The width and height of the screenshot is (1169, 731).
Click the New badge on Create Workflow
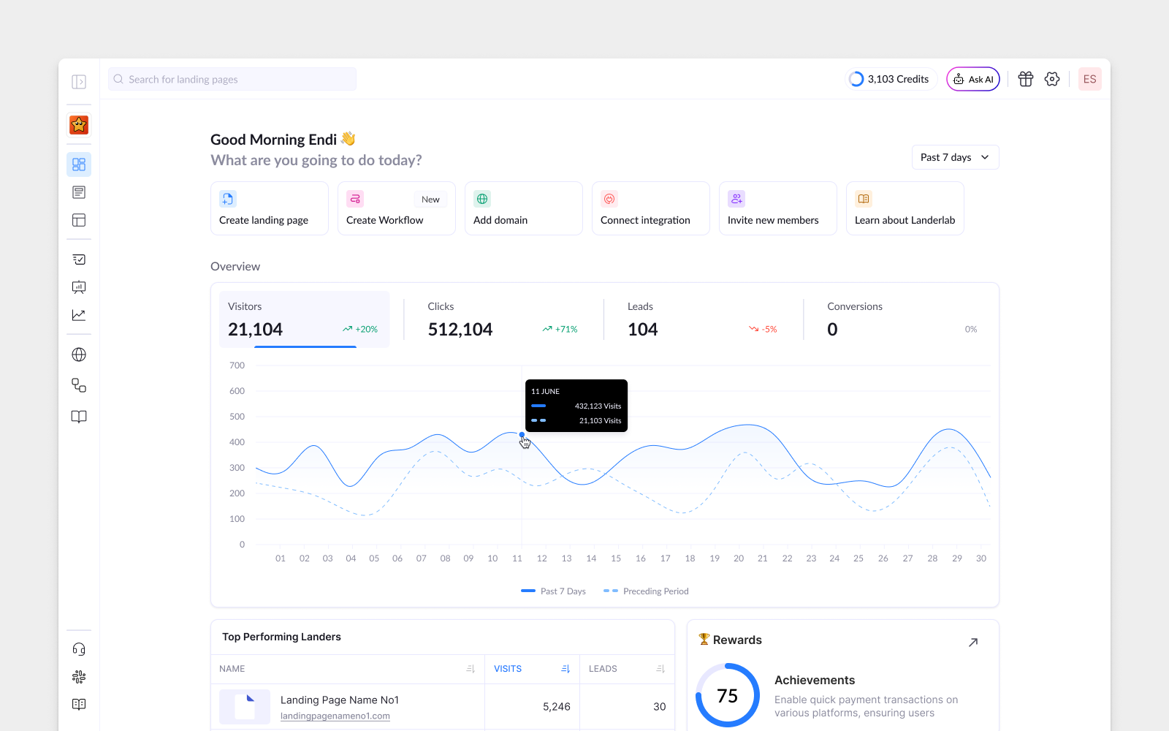pos(430,199)
